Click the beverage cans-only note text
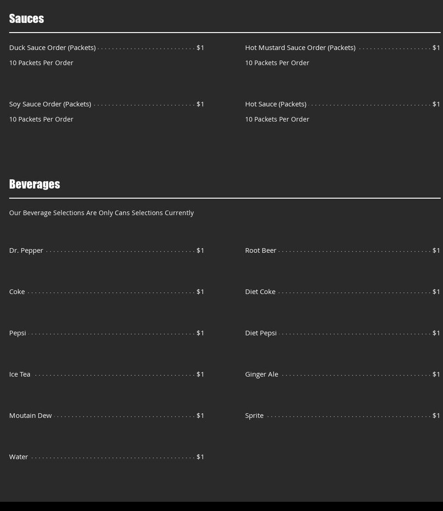This screenshot has height=511, width=443. [101, 213]
